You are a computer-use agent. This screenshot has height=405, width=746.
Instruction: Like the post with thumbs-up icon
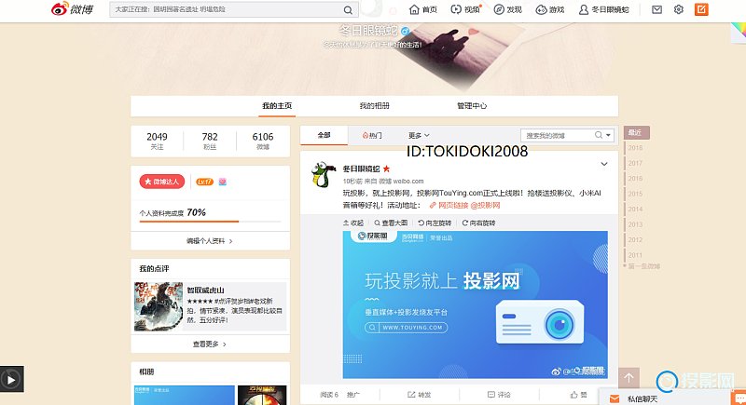tap(578, 394)
